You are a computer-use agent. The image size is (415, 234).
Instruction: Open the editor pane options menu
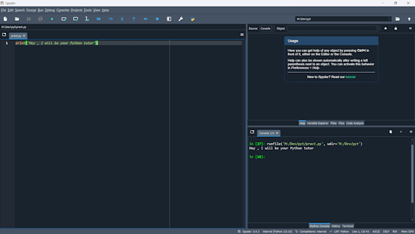click(x=242, y=34)
